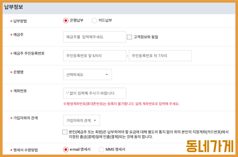Select MMS 명세서 radio option
238x157 pixels.
click(x=101, y=149)
